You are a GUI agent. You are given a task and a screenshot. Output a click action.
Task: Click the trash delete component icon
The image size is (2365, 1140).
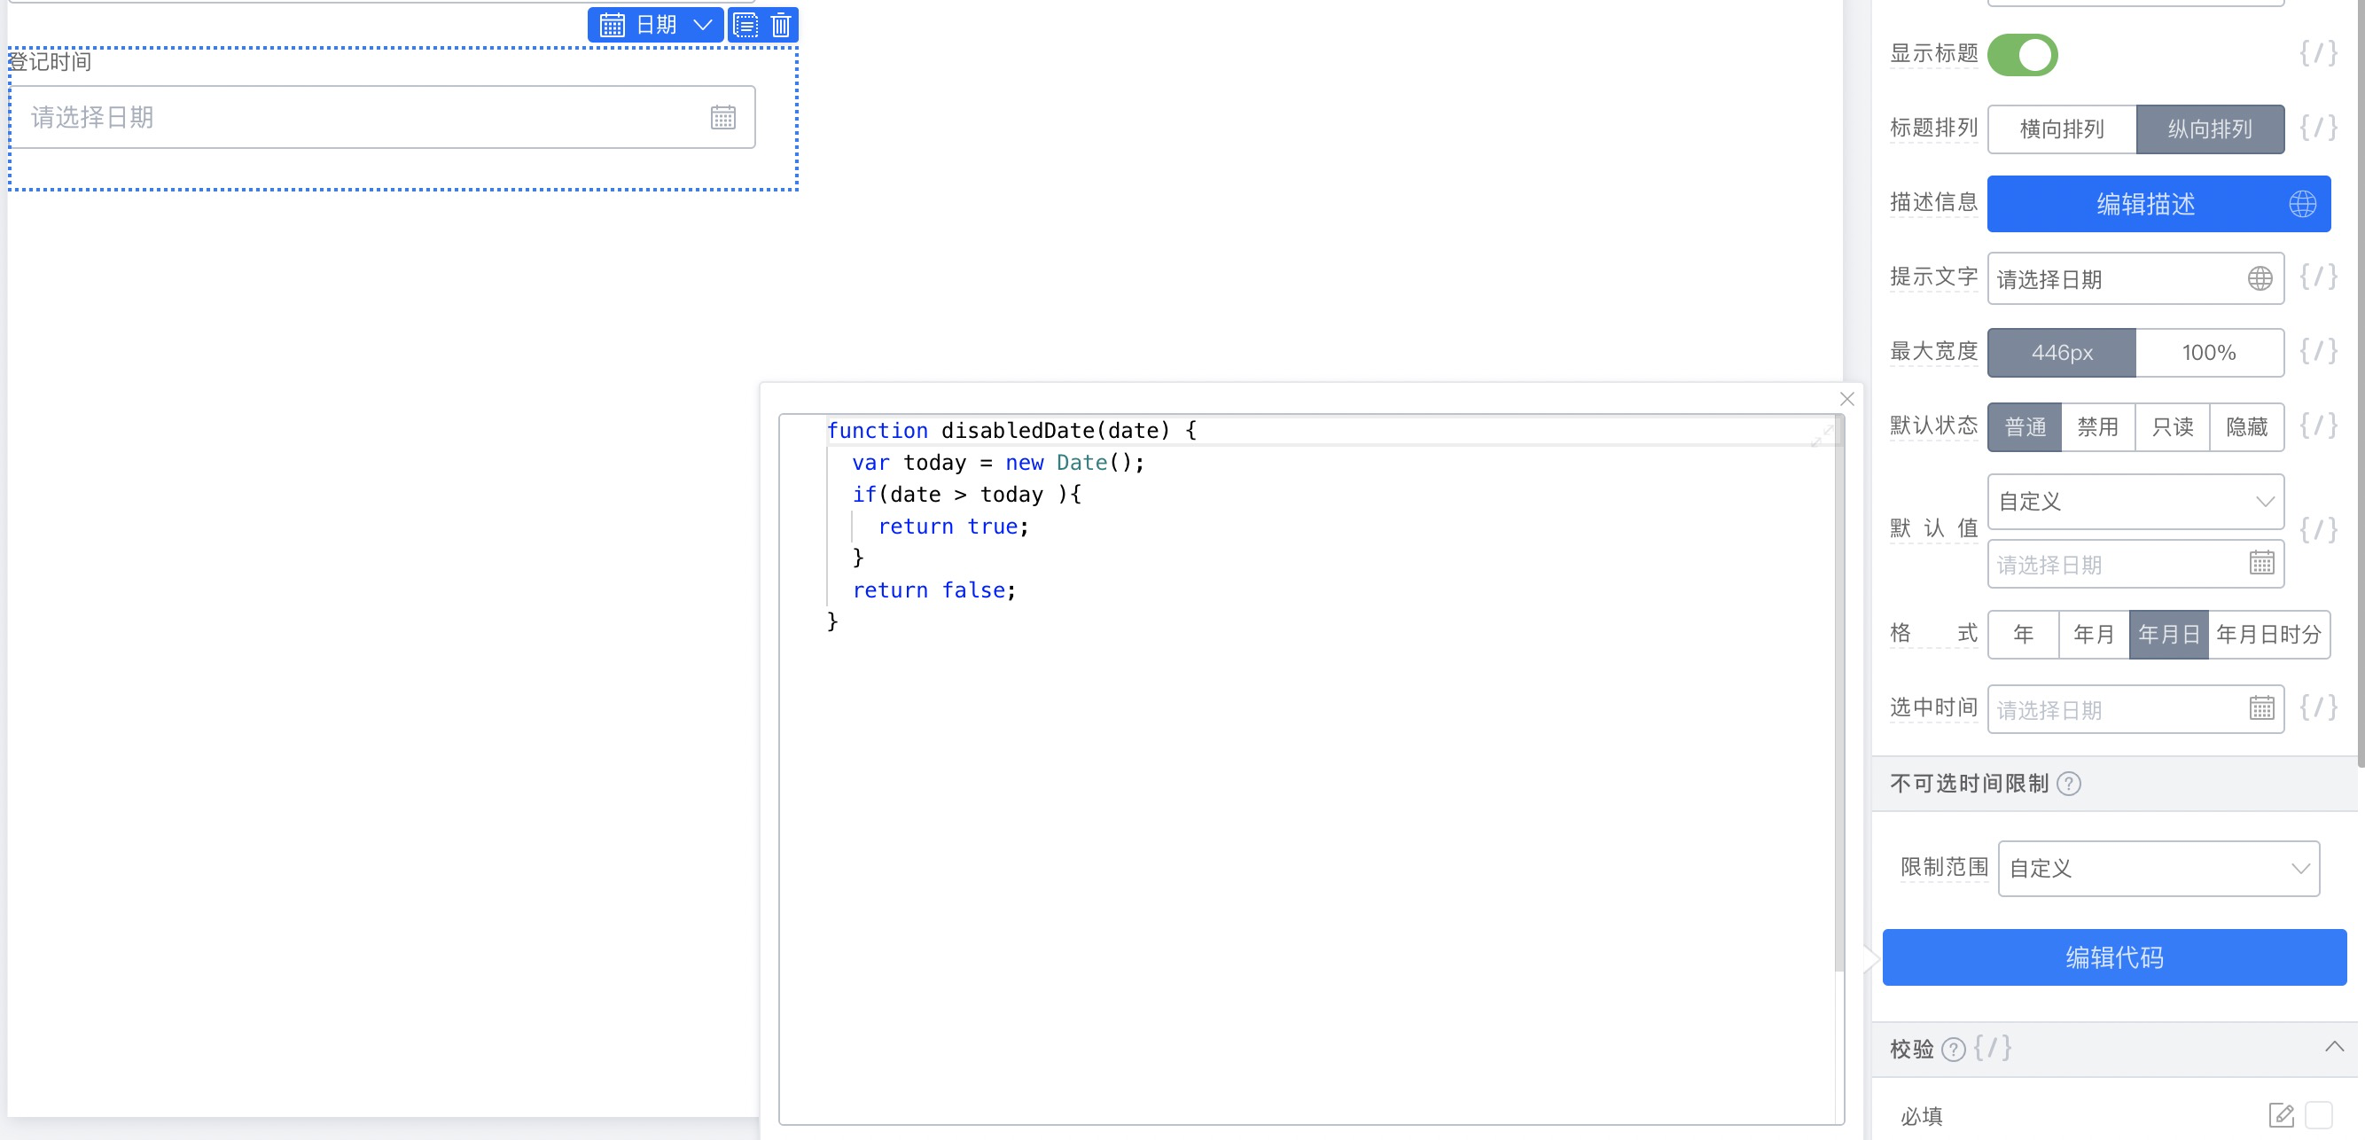coord(780,25)
